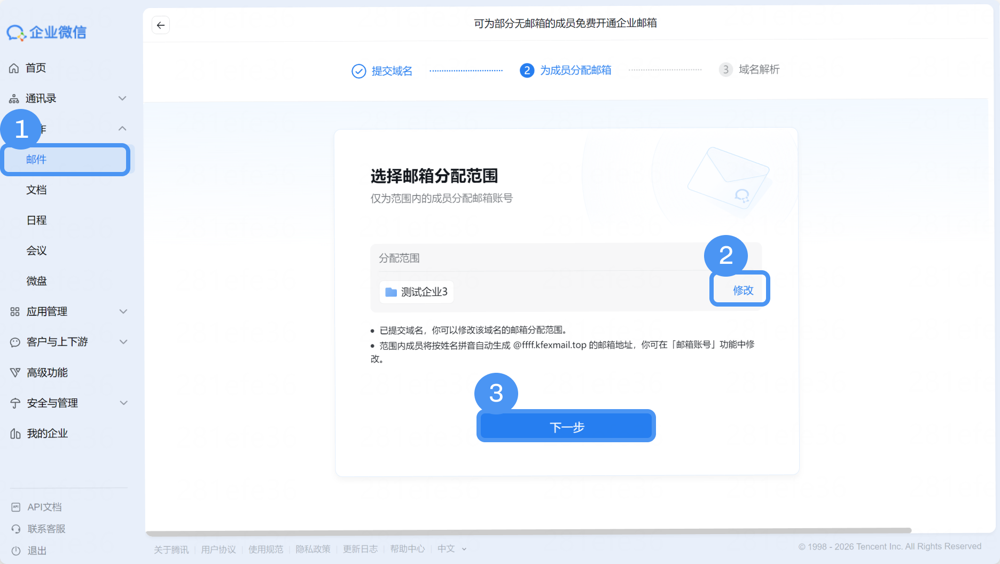The height and width of the screenshot is (564, 1000).
Task: Open the 隐私政策 footer link
Action: 313,549
